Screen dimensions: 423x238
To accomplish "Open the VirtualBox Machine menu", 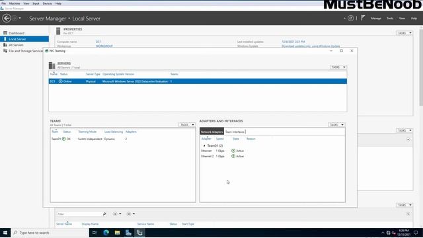I will (x=15, y=3).
